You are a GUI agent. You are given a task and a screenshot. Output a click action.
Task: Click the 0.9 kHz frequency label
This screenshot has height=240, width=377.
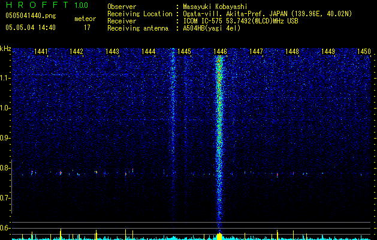(4, 138)
